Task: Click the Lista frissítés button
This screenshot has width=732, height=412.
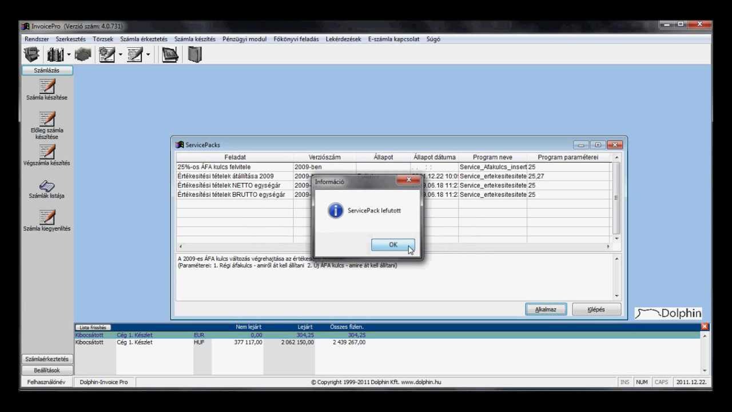Action: [x=93, y=327]
